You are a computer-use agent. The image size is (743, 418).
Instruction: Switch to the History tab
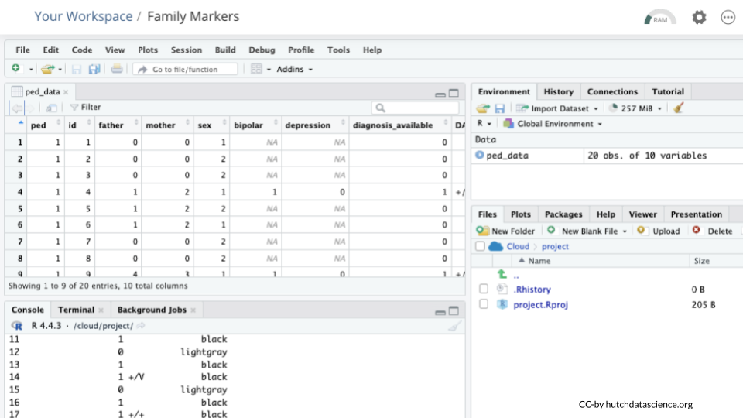(558, 91)
